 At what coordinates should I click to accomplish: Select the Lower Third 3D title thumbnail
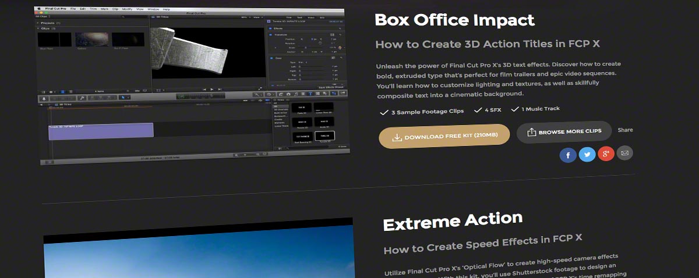pyautogui.click(x=323, y=107)
